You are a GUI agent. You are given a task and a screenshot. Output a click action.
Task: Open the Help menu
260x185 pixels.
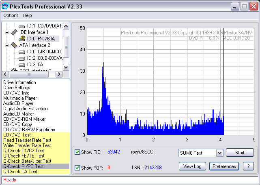point(27,15)
